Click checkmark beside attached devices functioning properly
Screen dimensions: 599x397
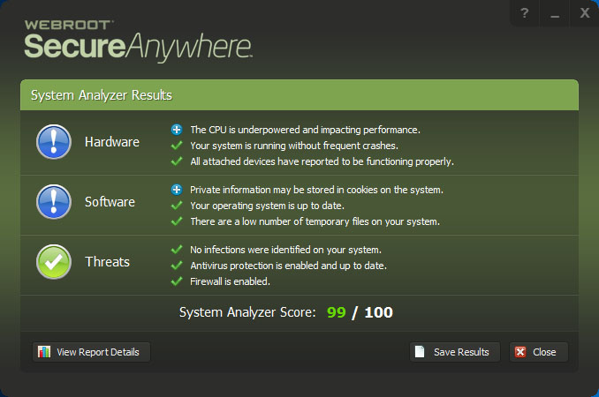point(177,161)
